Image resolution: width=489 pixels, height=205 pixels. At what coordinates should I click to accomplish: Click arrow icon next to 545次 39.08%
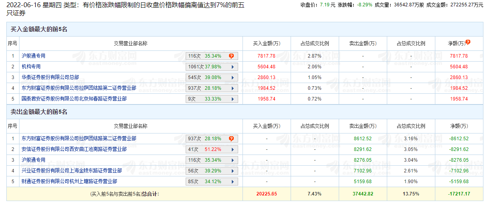click(x=232, y=77)
